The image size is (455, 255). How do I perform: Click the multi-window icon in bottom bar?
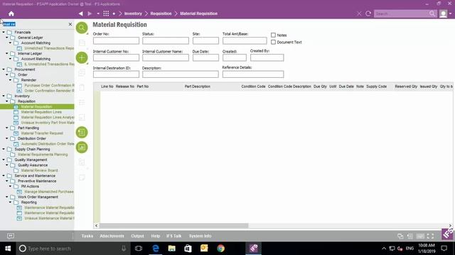(x=400, y=236)
